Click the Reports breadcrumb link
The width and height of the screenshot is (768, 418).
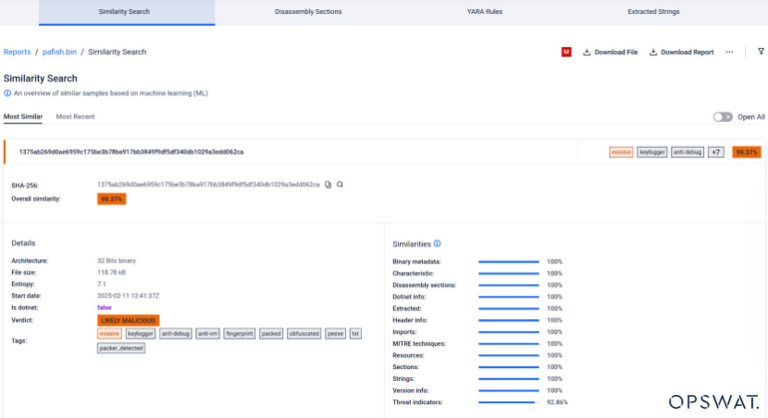pyautogui.click(x=18, y=52)
